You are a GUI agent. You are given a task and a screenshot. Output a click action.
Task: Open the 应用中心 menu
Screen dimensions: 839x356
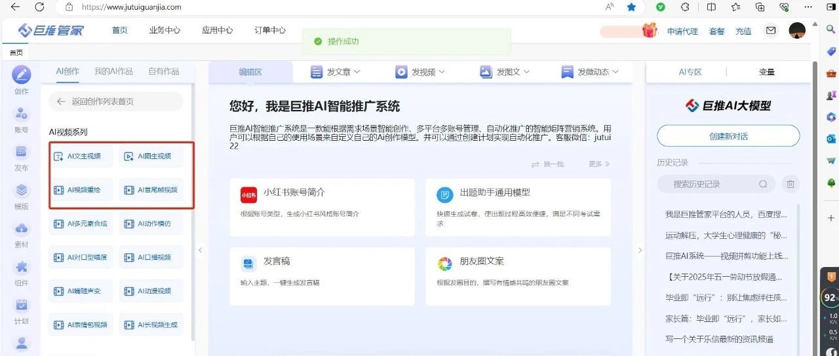point(217,30)
